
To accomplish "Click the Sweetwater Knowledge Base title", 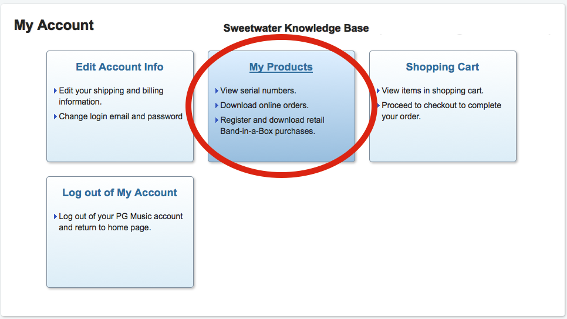I will [x=296, y=28].
